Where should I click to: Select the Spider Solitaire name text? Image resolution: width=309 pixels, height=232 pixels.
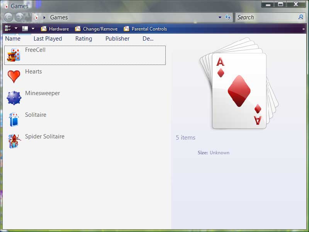[45, 136]
